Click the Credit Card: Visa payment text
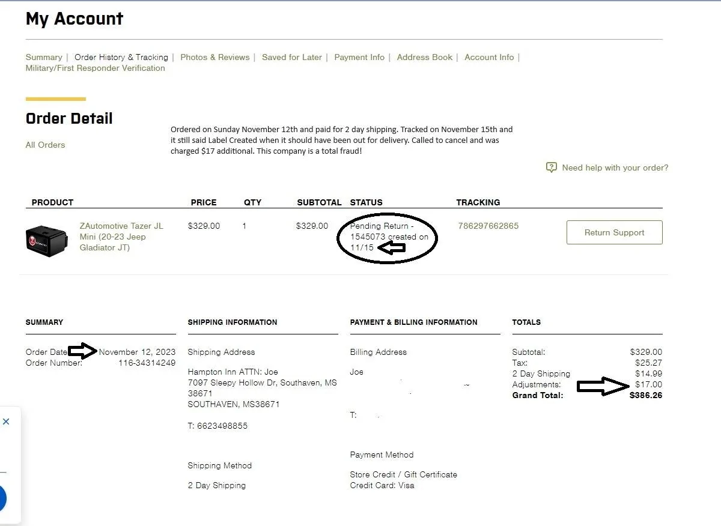Viewport: 721px width, 526px height. (x=382, y=485)
